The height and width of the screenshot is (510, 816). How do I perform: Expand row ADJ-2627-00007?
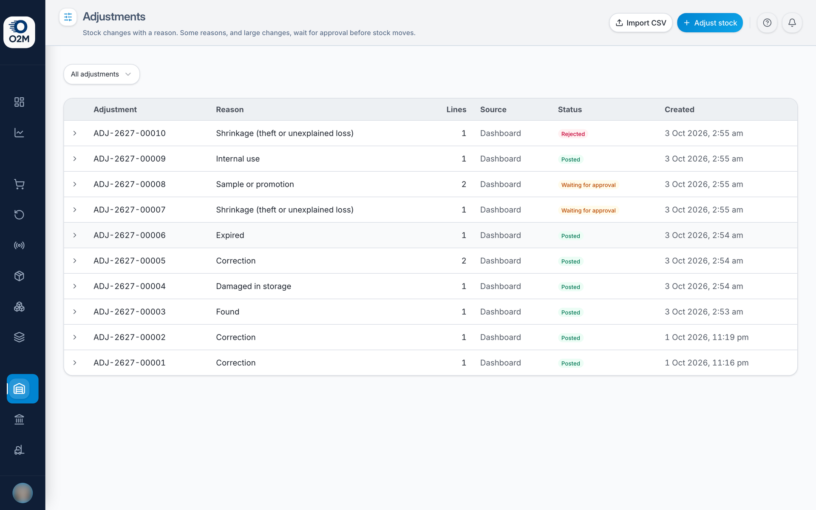coord(75,210)
